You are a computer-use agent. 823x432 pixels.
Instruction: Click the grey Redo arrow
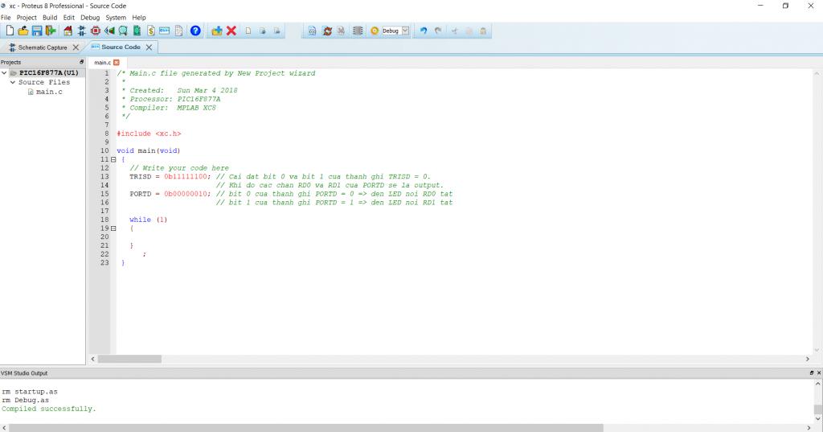tap(438, 31)
